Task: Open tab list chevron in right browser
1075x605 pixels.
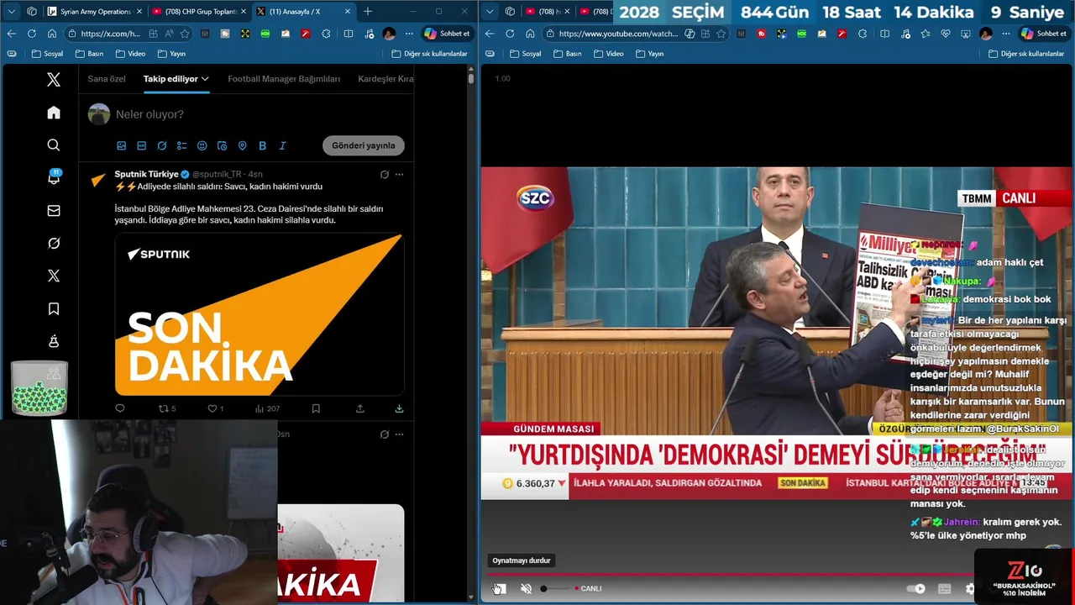Action: (x=490, y=11)
